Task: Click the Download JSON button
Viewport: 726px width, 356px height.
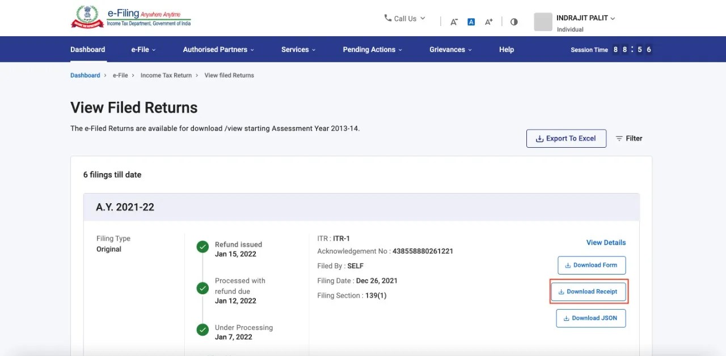Action: 590,318
